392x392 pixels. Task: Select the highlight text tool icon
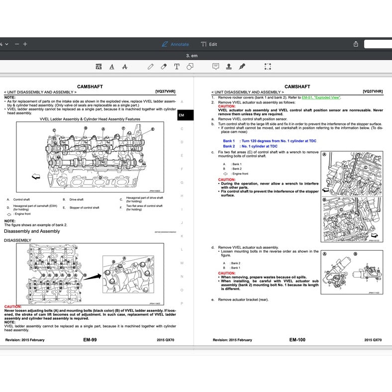click(99, 67)
